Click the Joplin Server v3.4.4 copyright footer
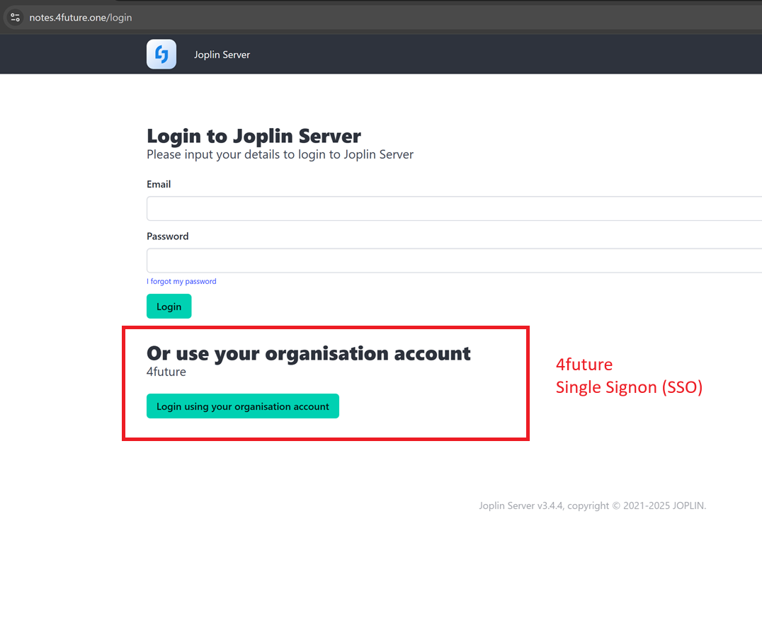 592,505
